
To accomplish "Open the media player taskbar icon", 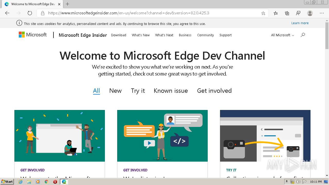I will click(x=38, y=182).
